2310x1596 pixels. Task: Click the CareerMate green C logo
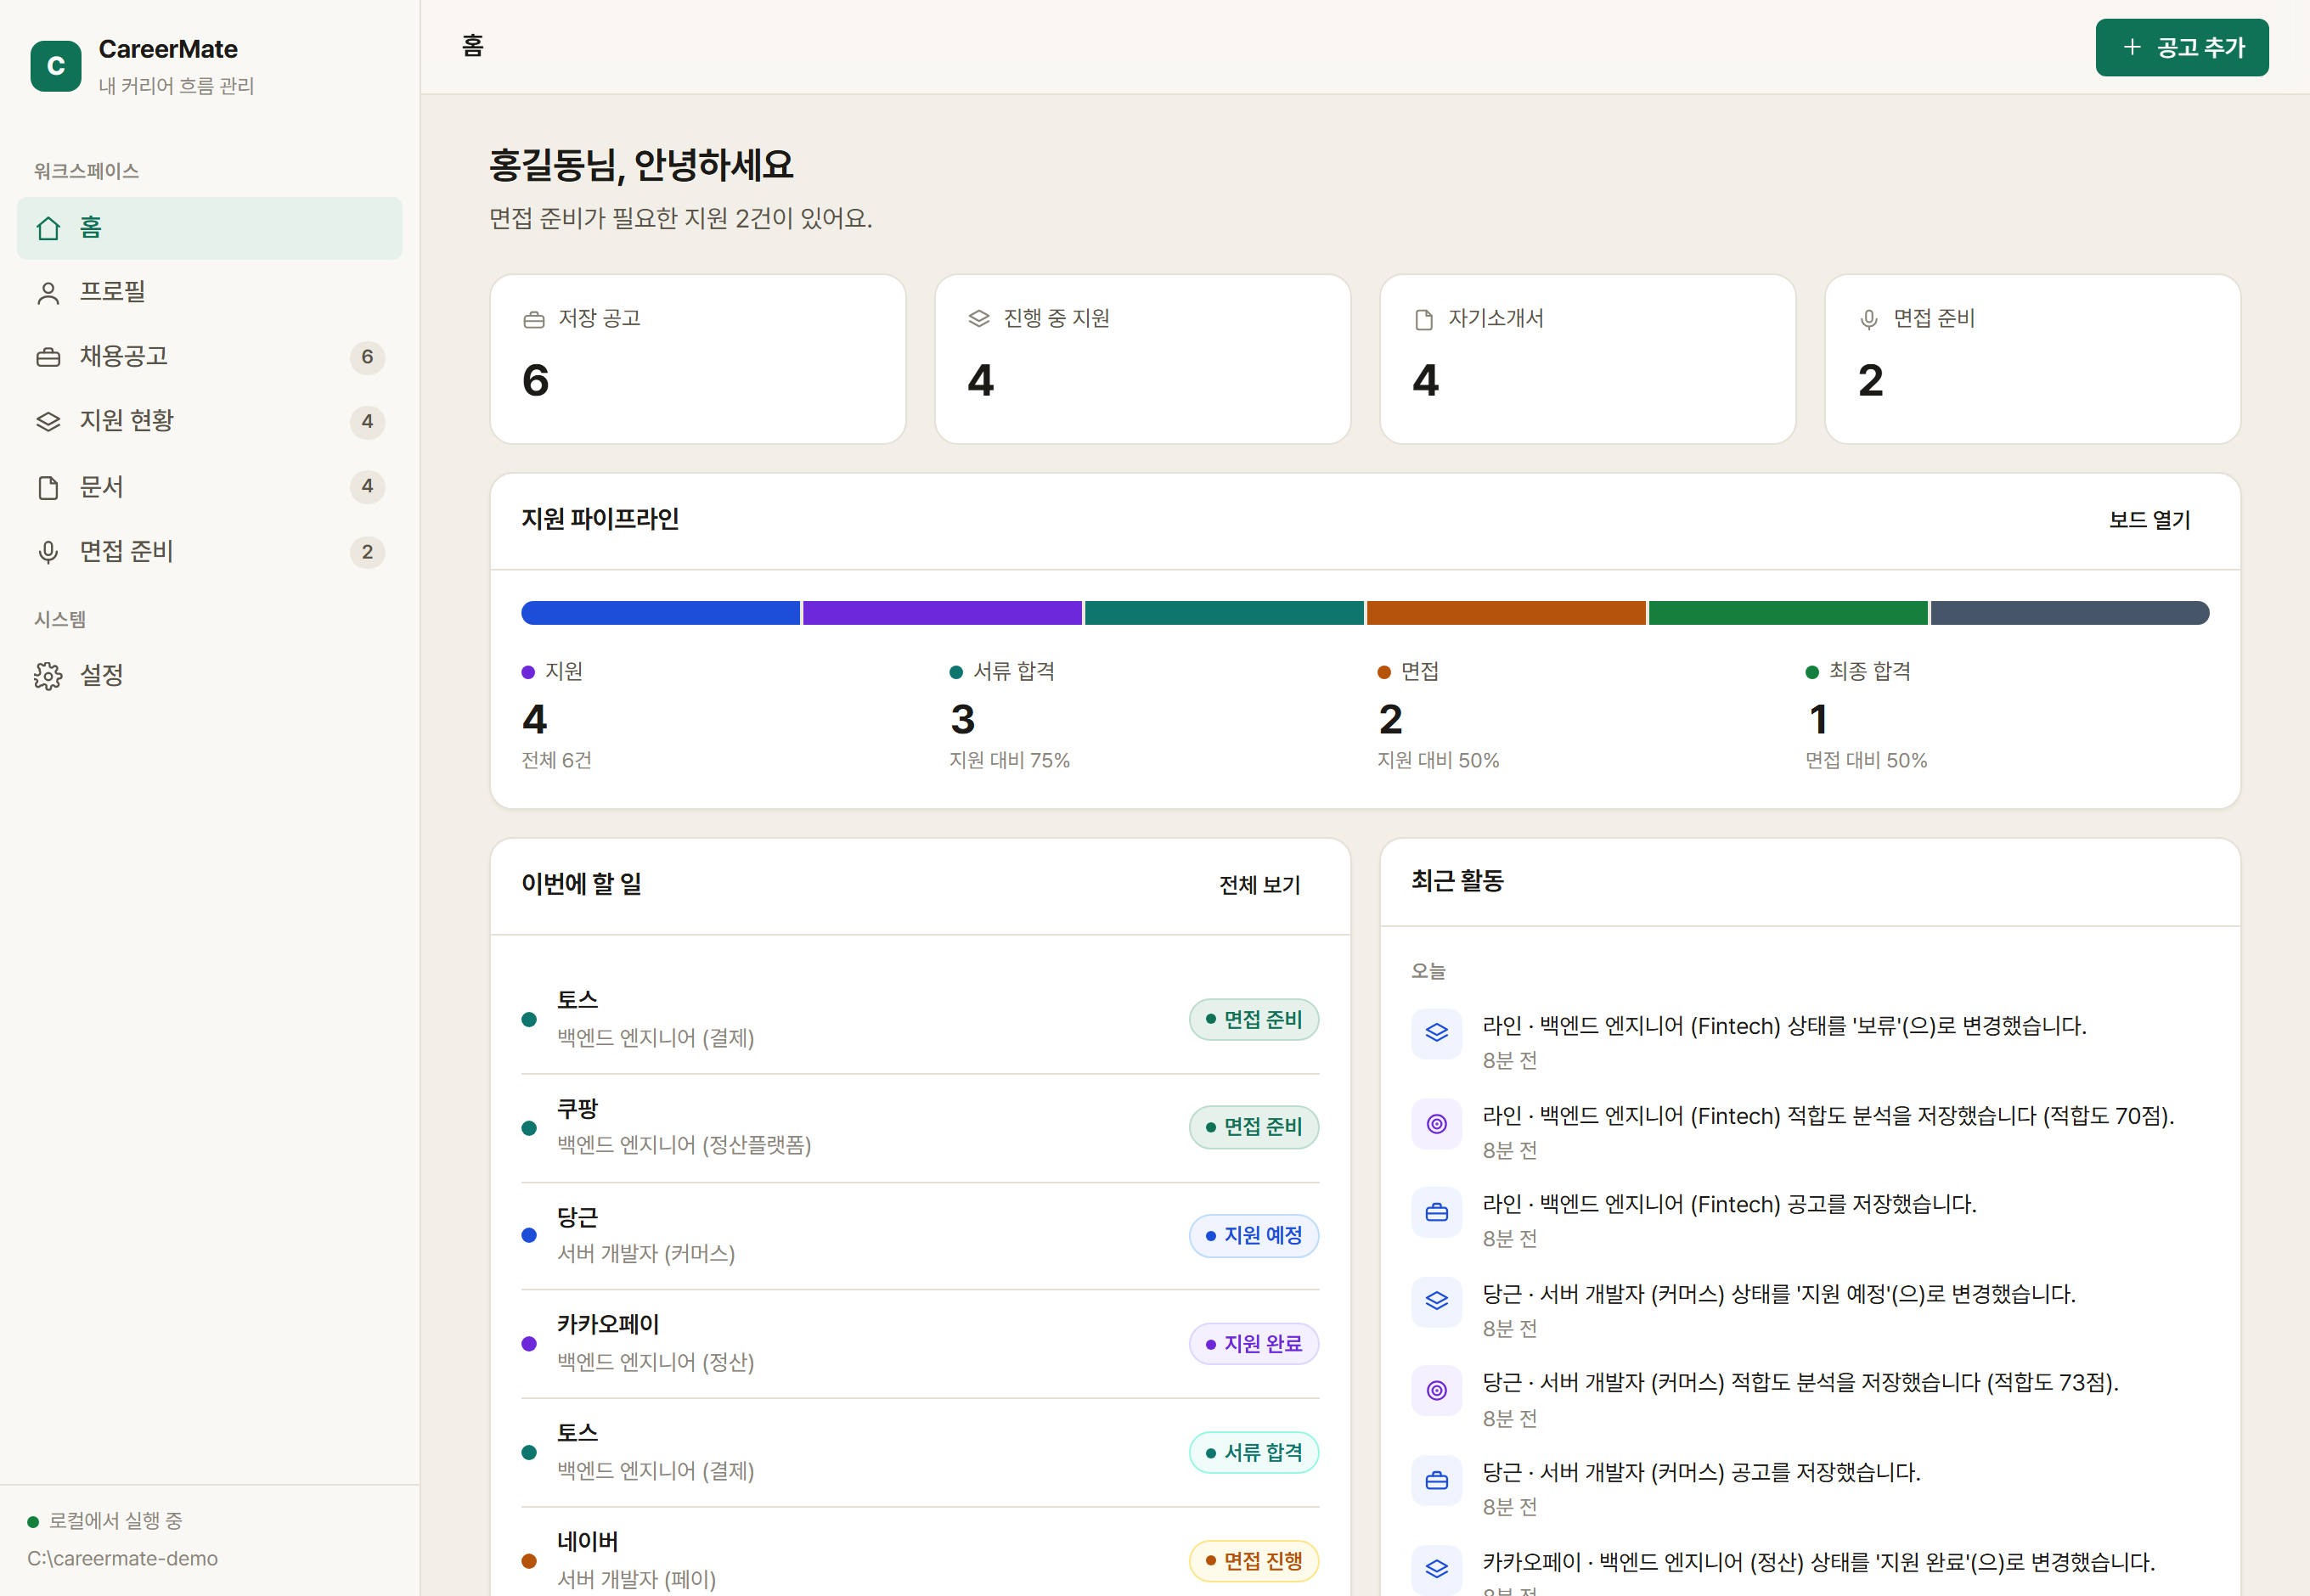coord(56,66)
